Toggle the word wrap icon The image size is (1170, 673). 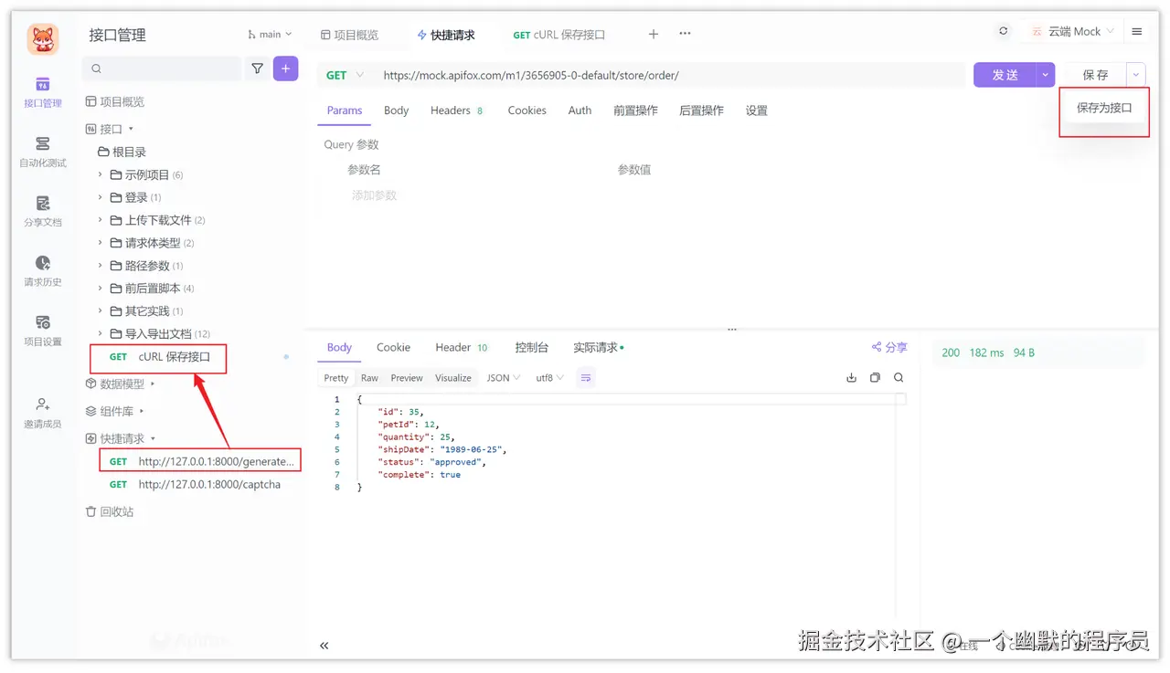[x=586, y=377]
